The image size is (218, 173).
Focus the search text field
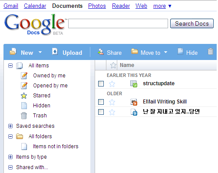[118, 23]
